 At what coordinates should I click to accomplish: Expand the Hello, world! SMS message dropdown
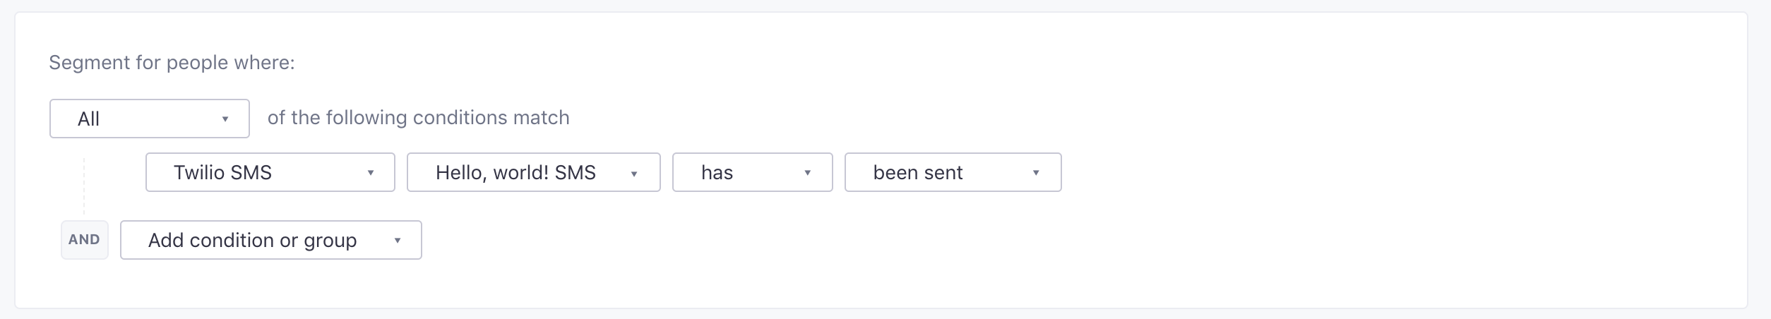(533, 172)
